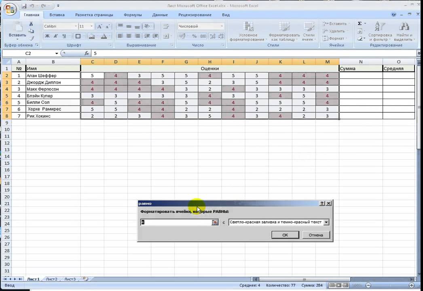Image resolution: width=423 pixels, height=291 pixels.
Task: Open the Формулы ribbon tab
Action: coord(133,15)
